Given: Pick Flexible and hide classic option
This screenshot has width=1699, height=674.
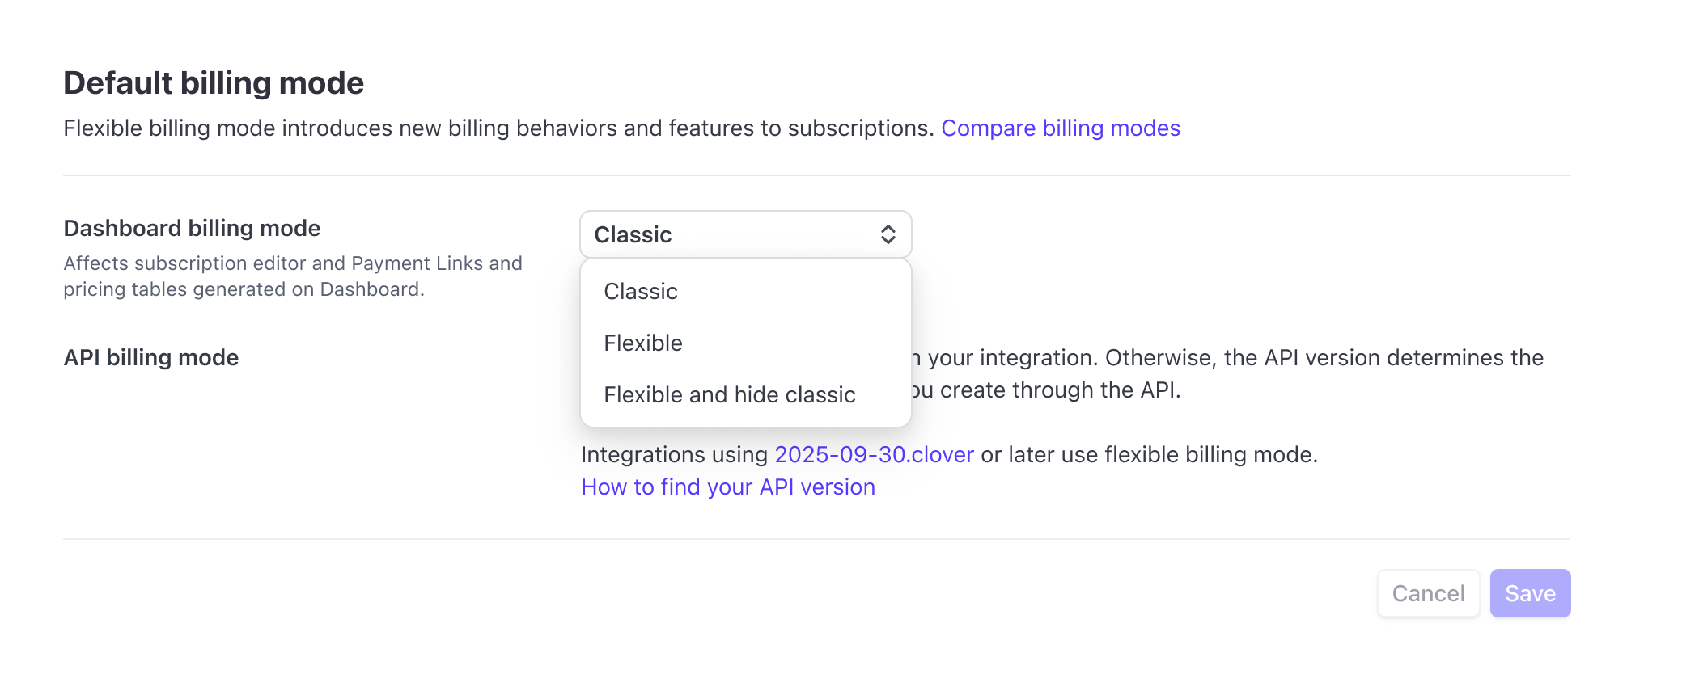Looking at the screenshot, I should click(729, 394).
